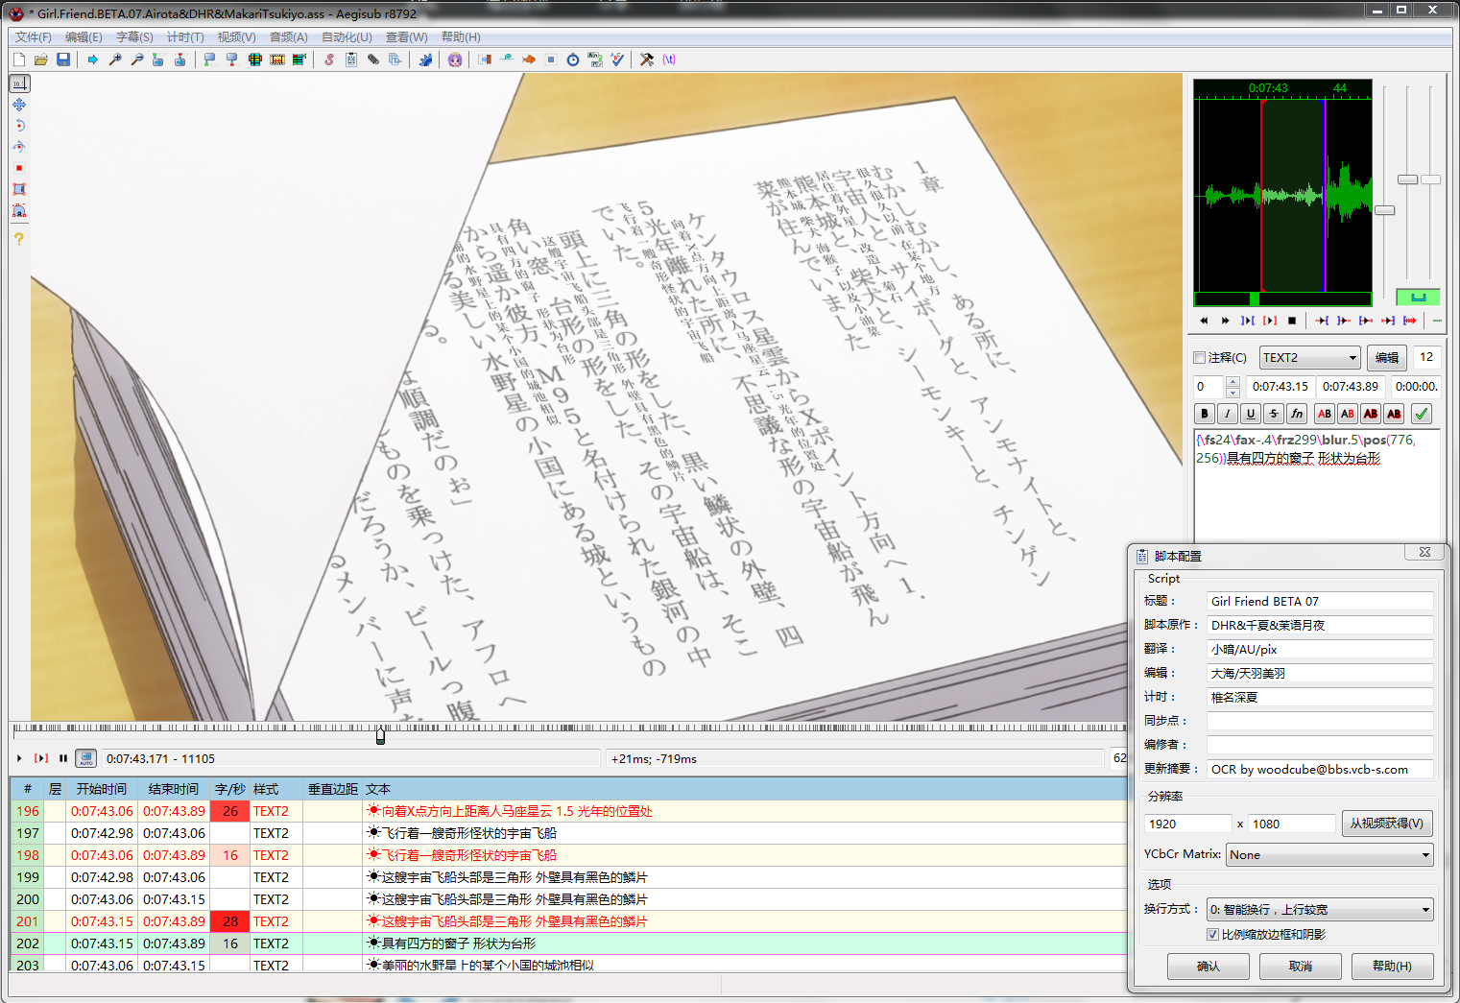
Task: Toggle tag hiding {\t} icon
Action: coord(669,60)
